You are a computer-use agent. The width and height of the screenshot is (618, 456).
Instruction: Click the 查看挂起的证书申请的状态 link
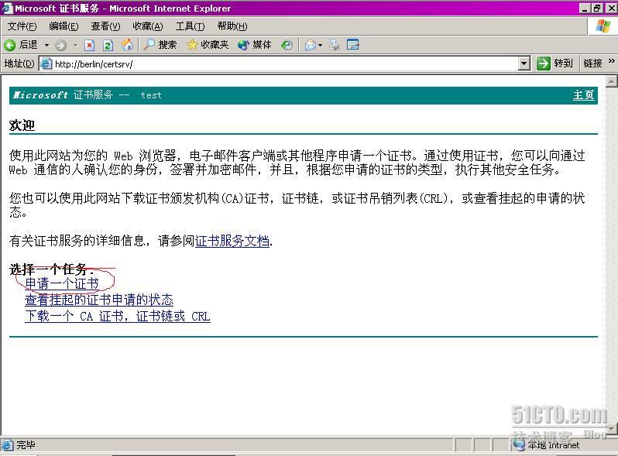coord(99,300)
